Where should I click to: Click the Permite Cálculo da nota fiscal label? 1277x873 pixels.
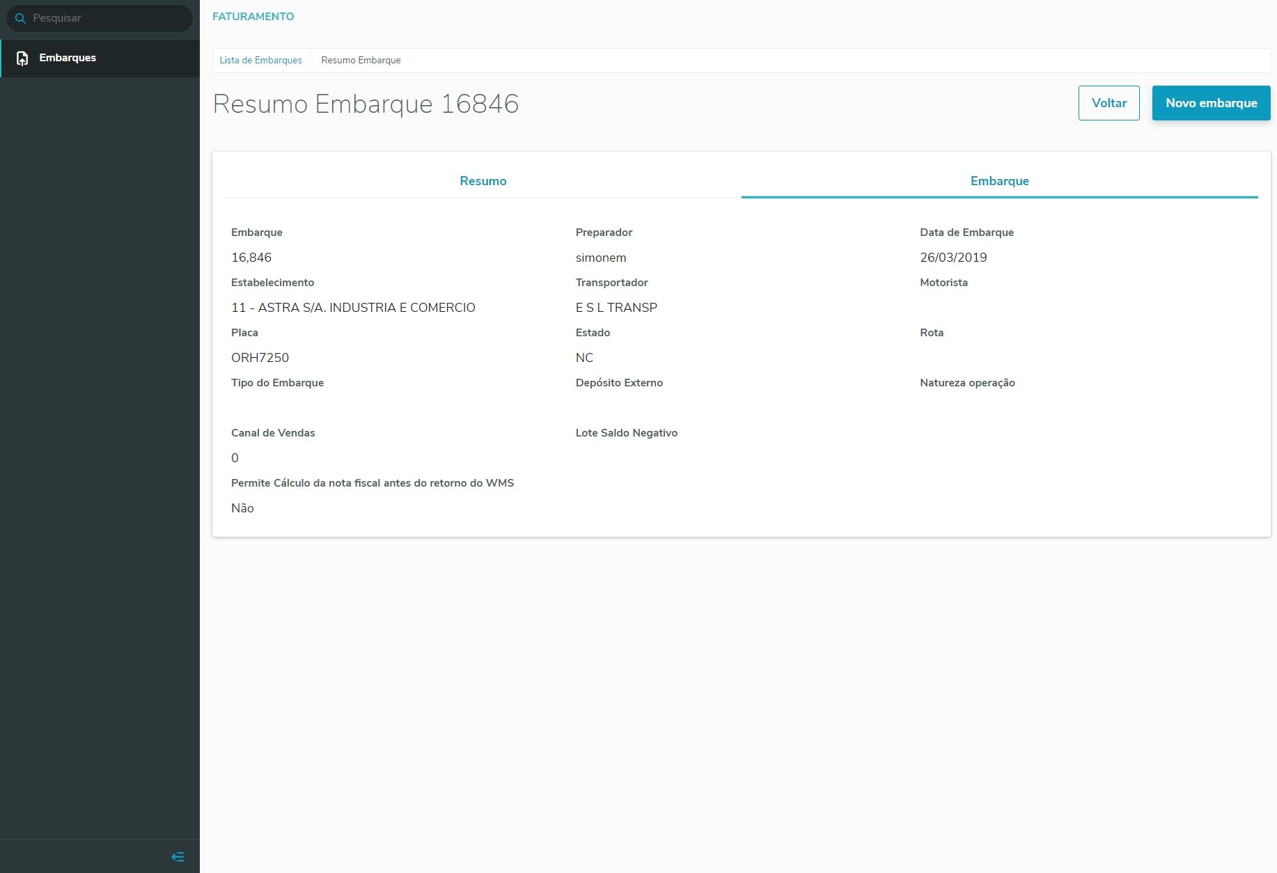coord(373,483)
